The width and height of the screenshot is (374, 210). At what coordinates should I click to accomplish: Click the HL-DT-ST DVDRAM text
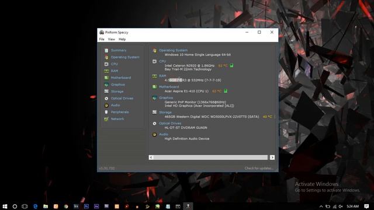tap(186, 128)
